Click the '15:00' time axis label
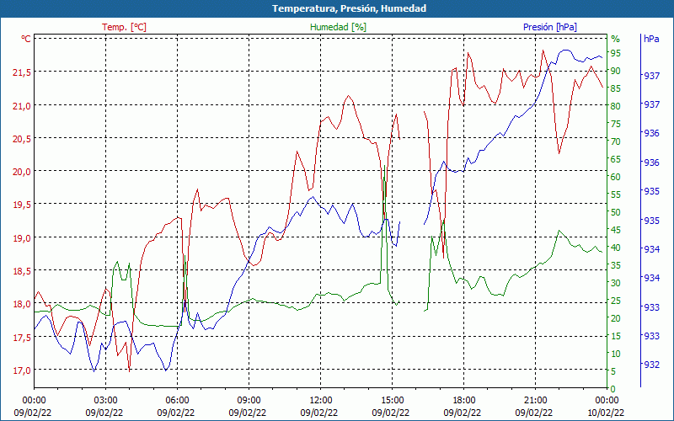The image size is (674, 421). (x=393, y=401)
